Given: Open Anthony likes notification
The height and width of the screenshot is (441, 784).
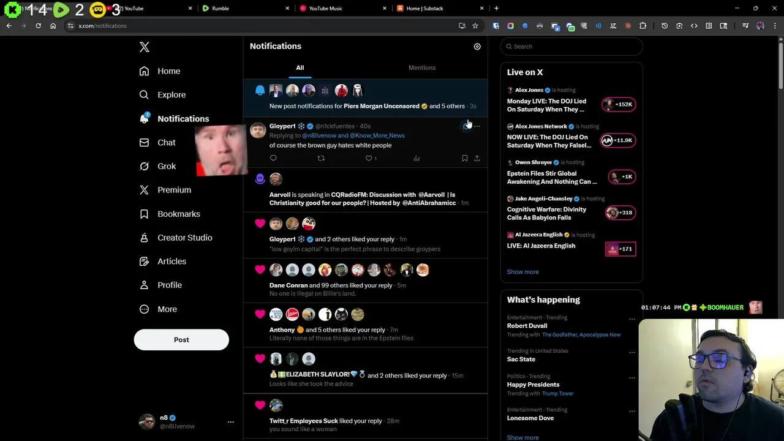Looking at the screenshot, I should pos(366,325).
